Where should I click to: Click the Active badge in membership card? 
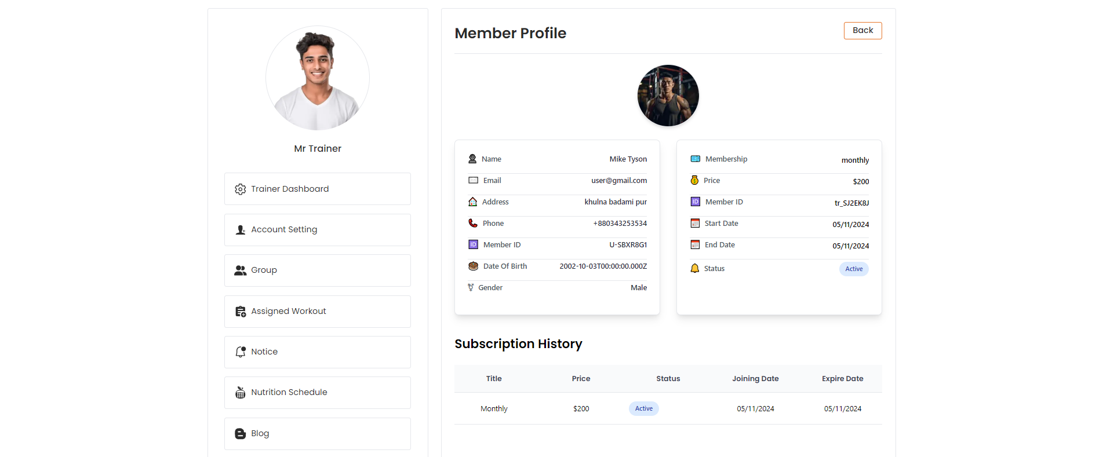(x=853, y=269)
